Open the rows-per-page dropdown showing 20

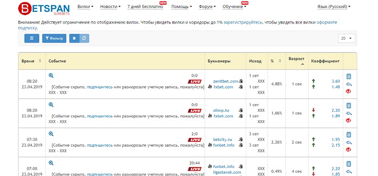pyautogui.click(x=347, y=38)
